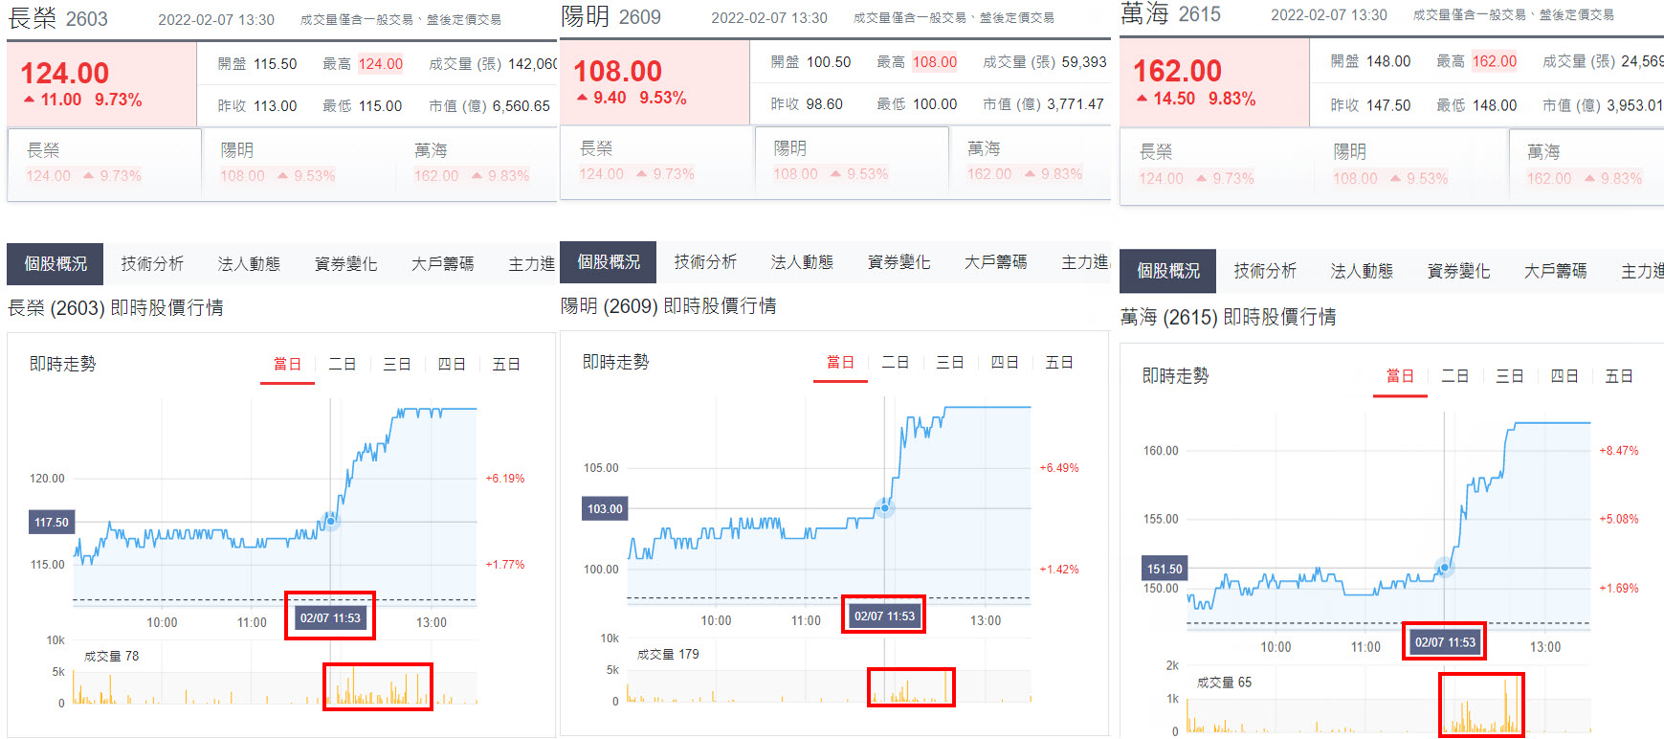Click the 萬海 (2615) 即時股價行情 heading

coord(1229,317)
